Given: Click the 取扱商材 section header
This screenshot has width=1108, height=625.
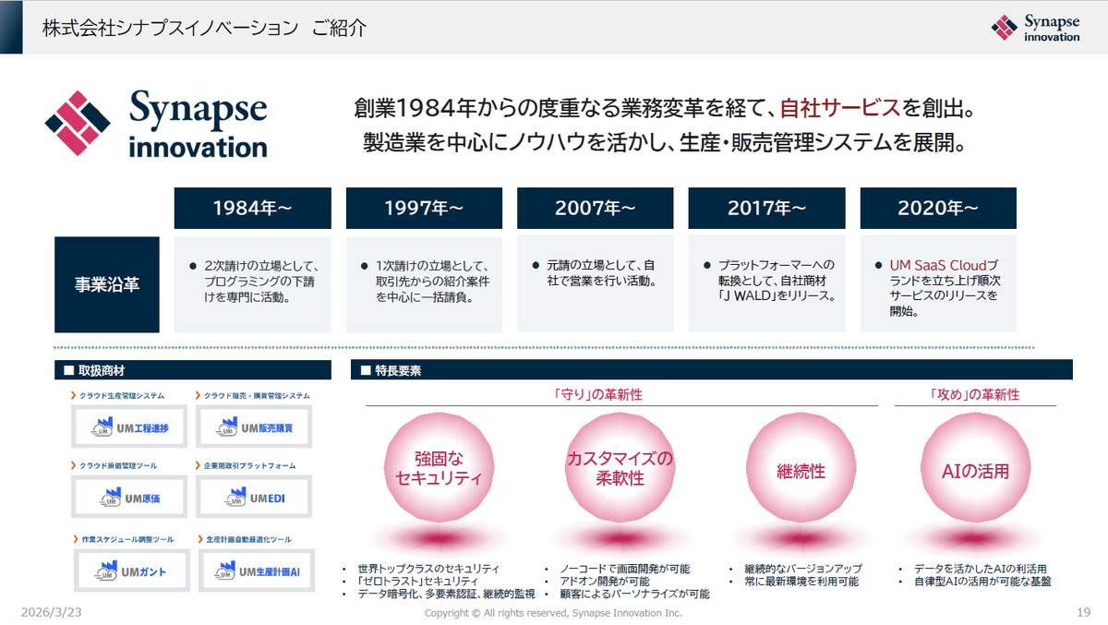Looking at the screenshot, I should (x=192, y=370).
